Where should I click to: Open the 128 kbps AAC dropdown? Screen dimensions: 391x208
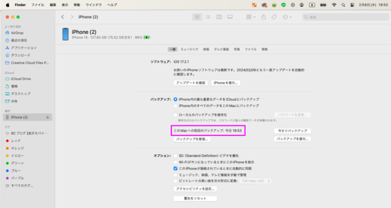pos(255,181)
